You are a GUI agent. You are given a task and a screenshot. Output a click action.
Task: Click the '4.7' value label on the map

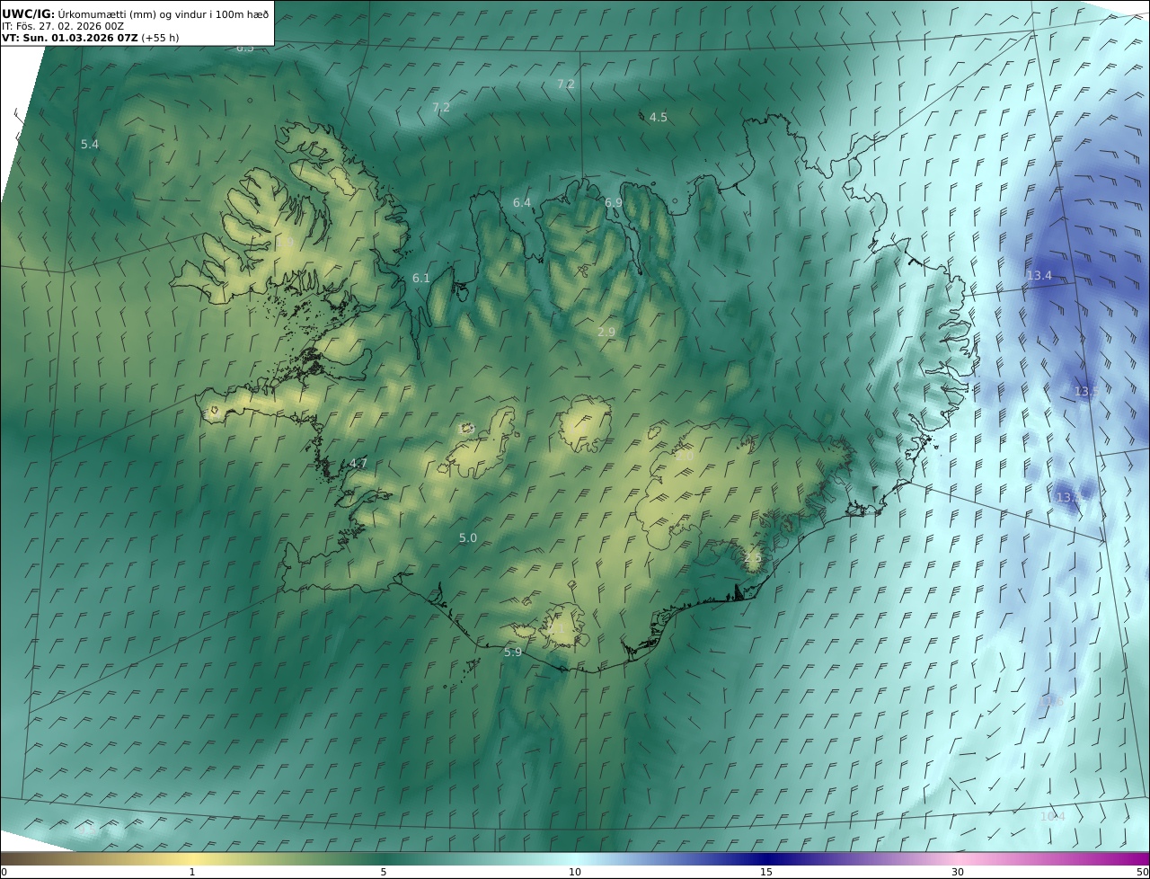tap(358, 463)
